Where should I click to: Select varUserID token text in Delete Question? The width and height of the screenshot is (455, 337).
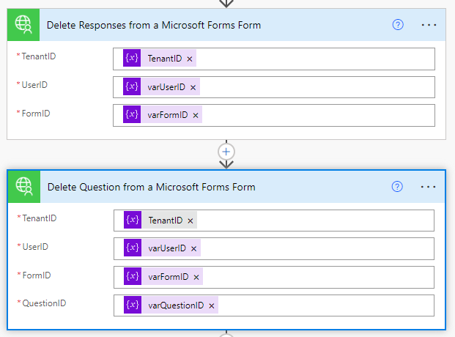tap(167, 248)
